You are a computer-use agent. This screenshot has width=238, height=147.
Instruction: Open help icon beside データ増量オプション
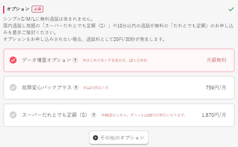click(x=75, y=60)
